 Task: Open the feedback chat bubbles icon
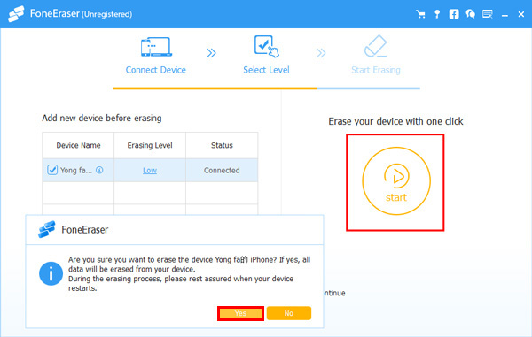coord(470,14)
